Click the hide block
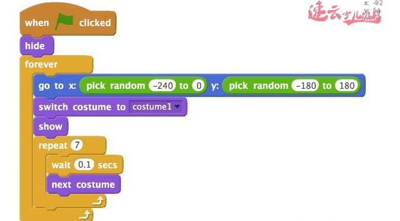Viewport: 400px width, 221px height. [37, 46]
